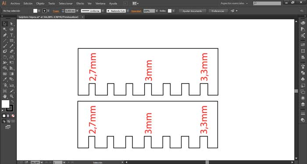Image resolution: width=307 pixels, height=164 pixels.
Task: Click the stroke weight value field
Action: pyautogui.click(x=70, y=11)
